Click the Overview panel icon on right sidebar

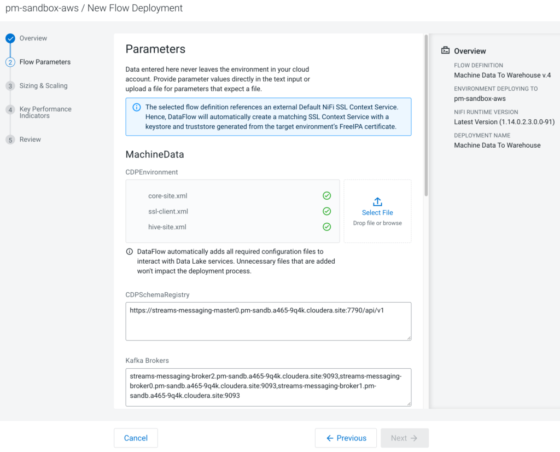[x=445, y=51]
